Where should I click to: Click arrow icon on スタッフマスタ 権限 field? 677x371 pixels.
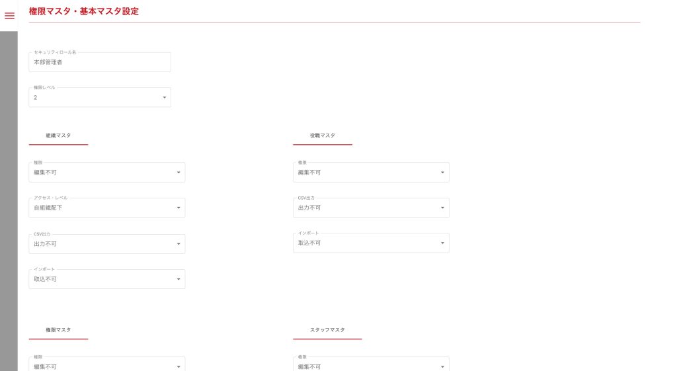[x=442, y=366]
